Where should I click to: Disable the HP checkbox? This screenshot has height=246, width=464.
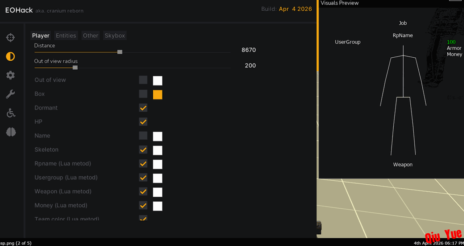point(143,122)
